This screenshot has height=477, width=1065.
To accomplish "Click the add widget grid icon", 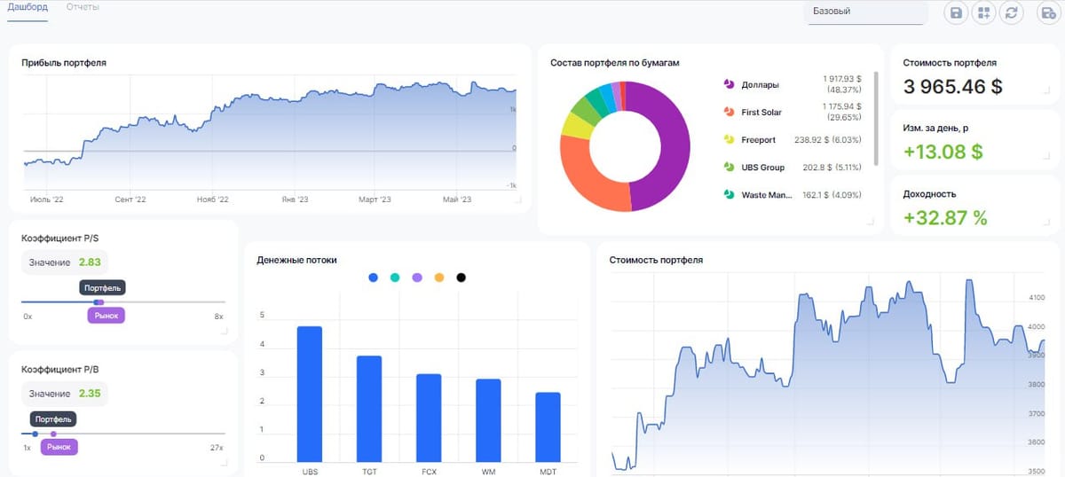I will (983, 12).
